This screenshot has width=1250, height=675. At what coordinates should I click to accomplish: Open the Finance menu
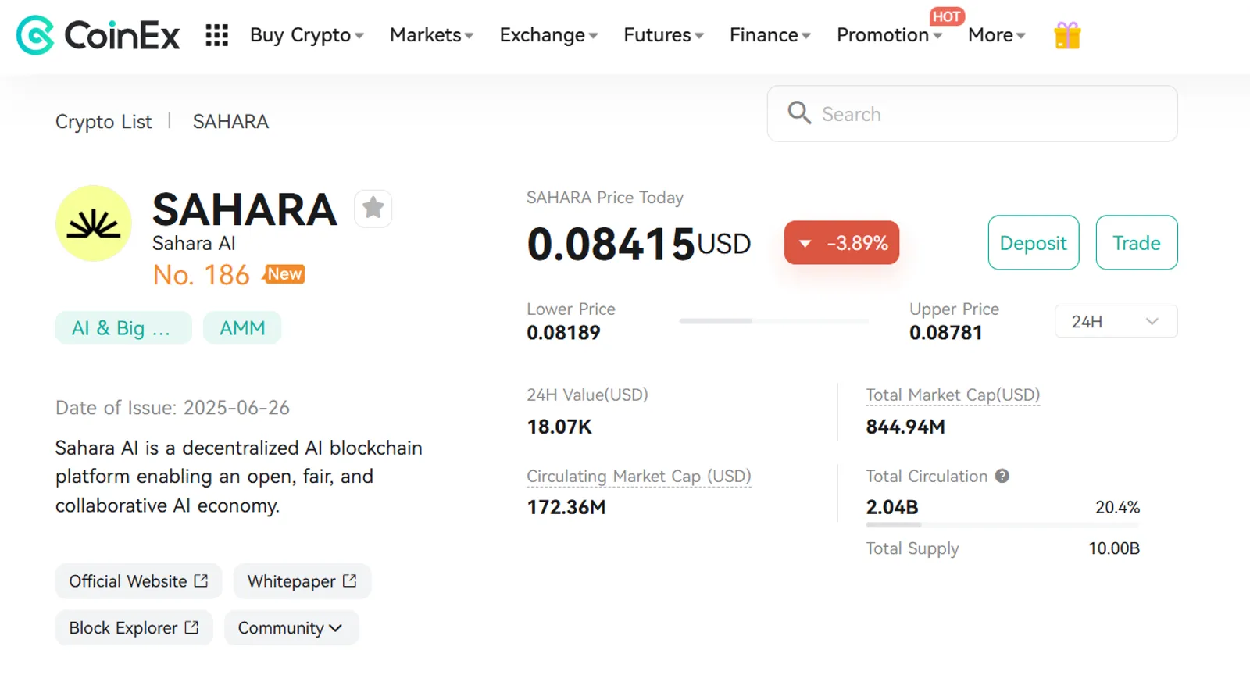click(x=770, y=35)
